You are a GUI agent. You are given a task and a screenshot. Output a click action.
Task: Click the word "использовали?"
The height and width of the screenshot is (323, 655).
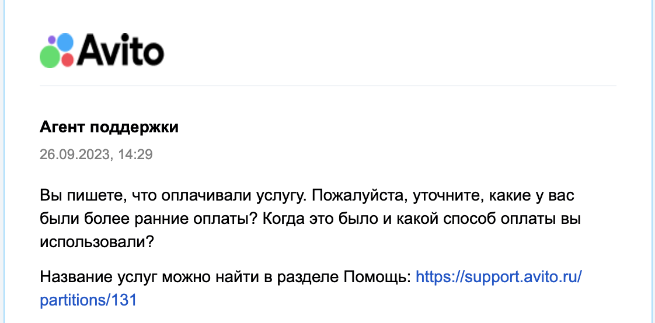point(97,242)
